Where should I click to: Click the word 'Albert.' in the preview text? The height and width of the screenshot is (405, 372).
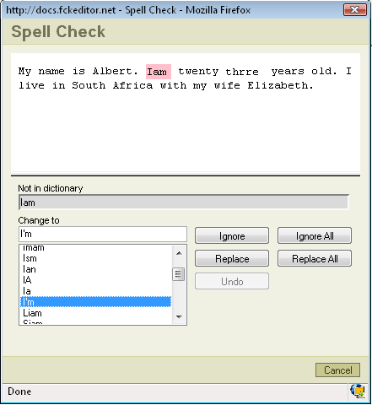click(116, 71)
